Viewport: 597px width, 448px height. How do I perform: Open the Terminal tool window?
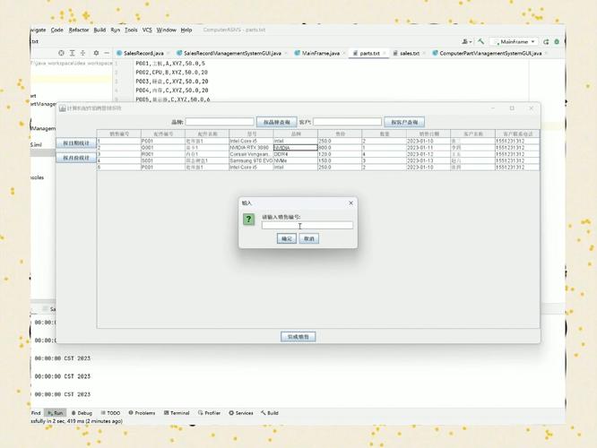(177, 413)
